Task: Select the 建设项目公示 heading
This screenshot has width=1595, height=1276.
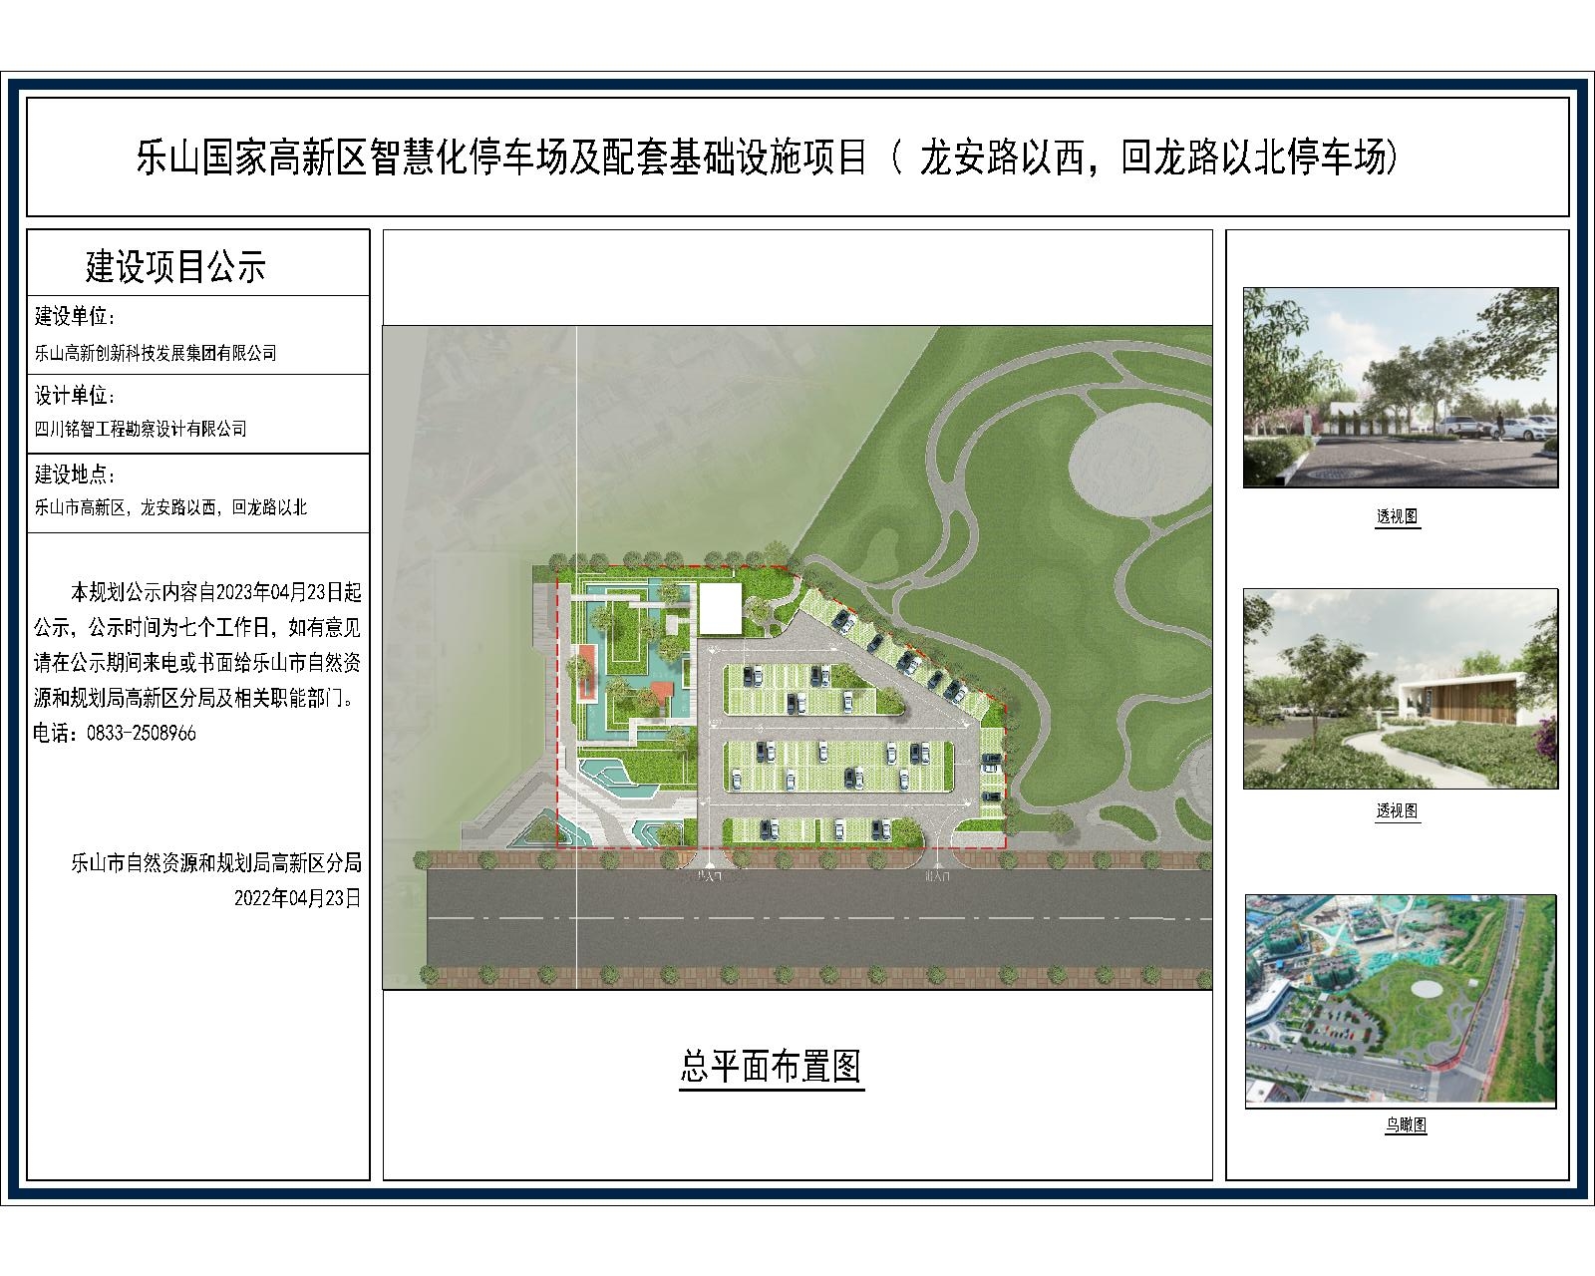Action: click(175, 266)
